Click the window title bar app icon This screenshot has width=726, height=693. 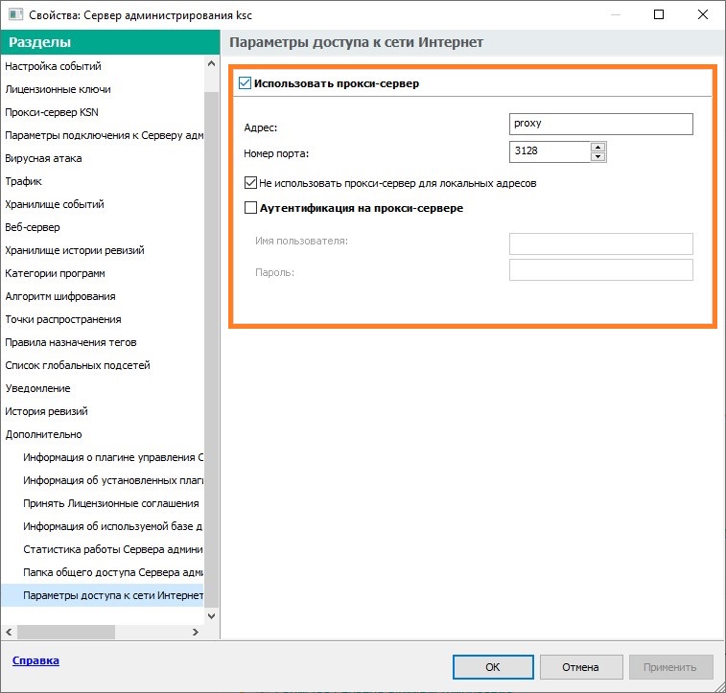click(x=15, y=14)
